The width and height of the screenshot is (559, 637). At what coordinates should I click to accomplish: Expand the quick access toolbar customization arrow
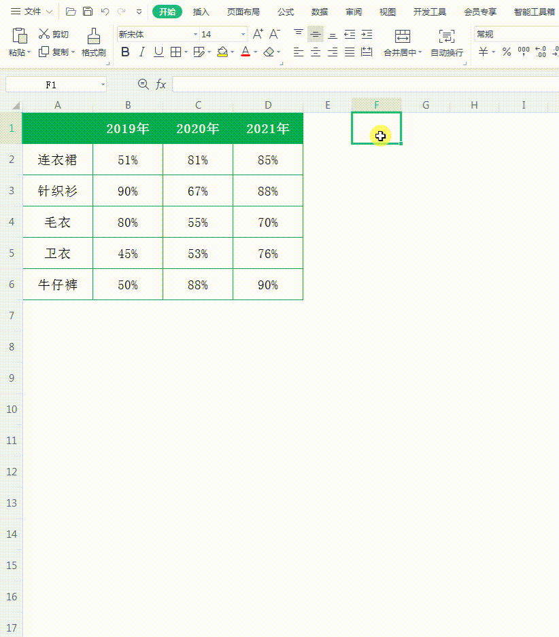(x=139, y=12)
